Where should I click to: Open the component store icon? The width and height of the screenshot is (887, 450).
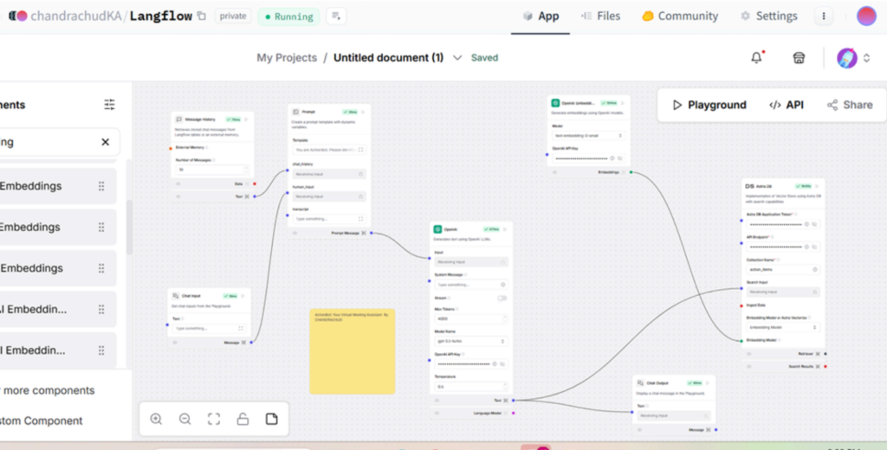click(800, 58)
